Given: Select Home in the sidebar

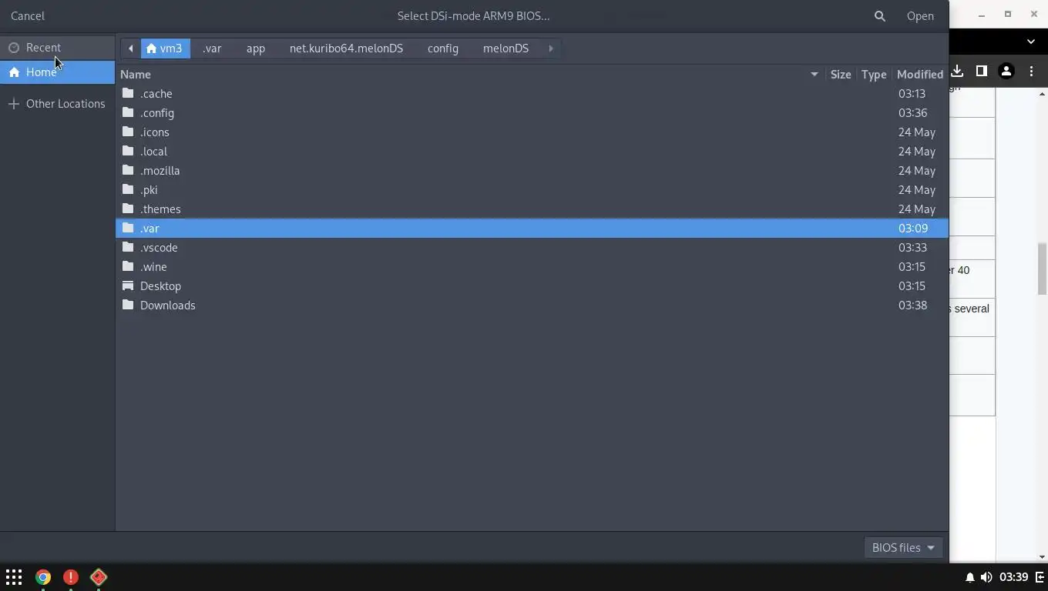Looking at the screenshot, I should (x=58, y=72).
